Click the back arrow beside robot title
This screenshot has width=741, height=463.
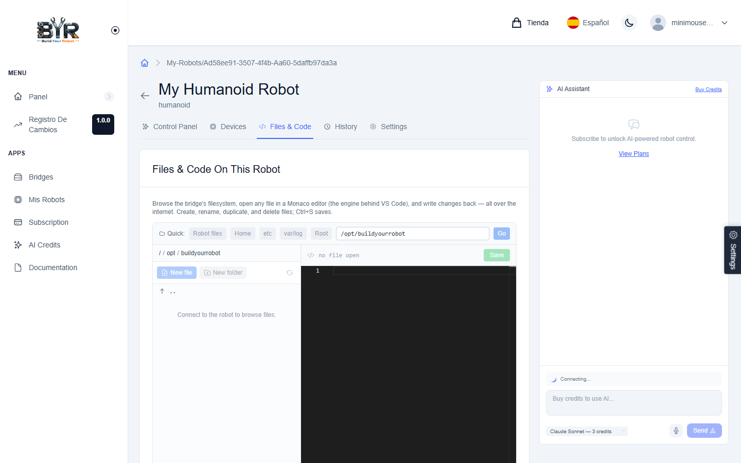tap(145, 96)
